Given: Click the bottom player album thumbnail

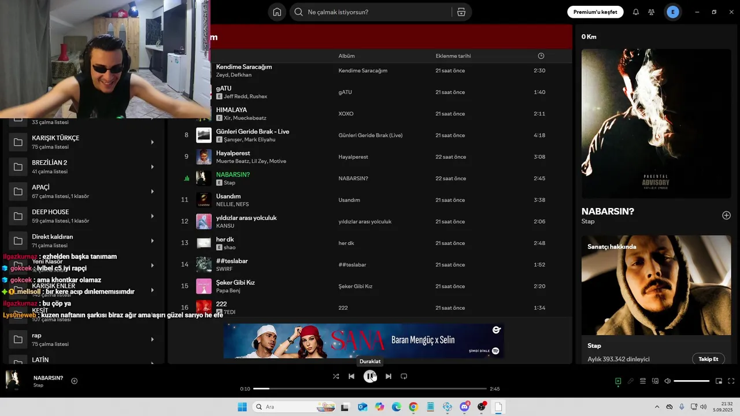Looking at the screenshot, I should pos(13,380).
